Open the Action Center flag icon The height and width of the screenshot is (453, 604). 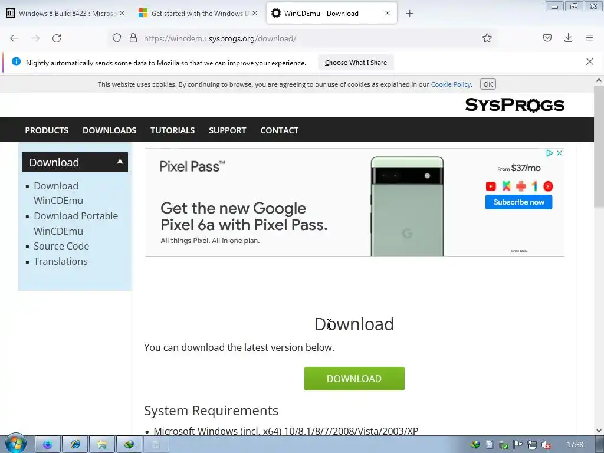(518, 445)
